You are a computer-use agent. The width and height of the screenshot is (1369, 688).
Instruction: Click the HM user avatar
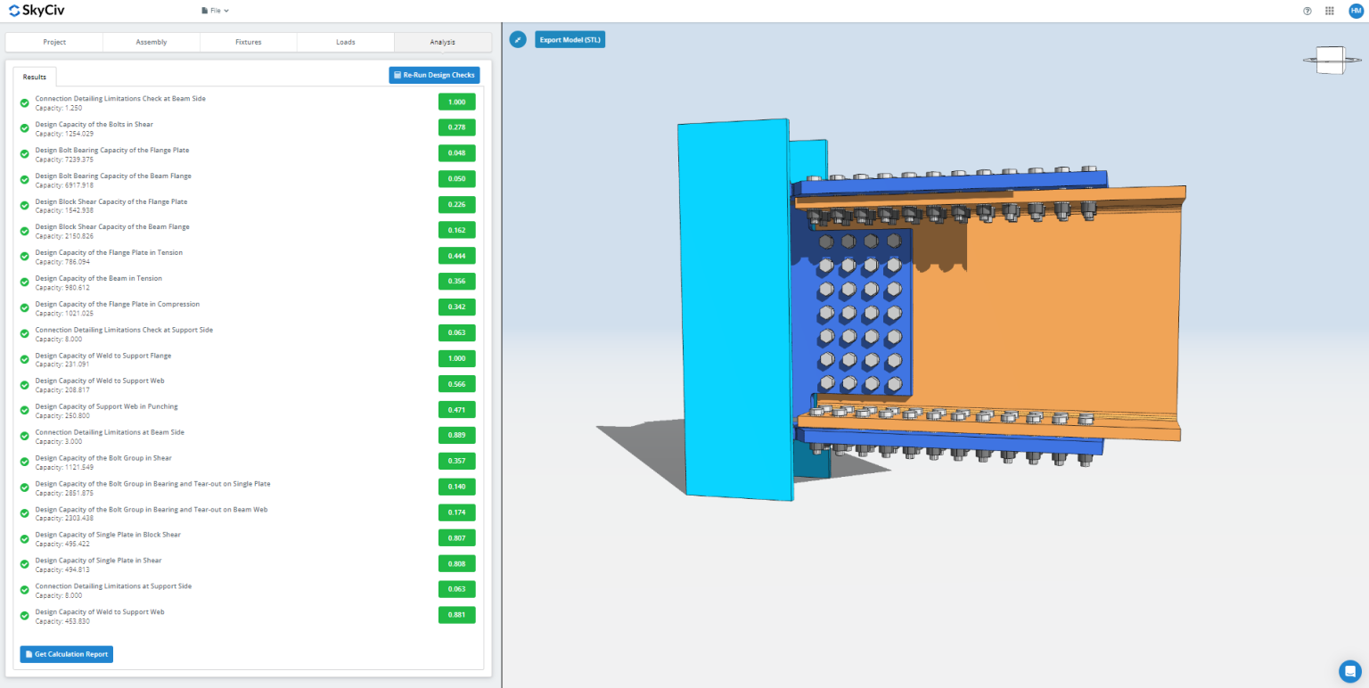pos(1356,10)
